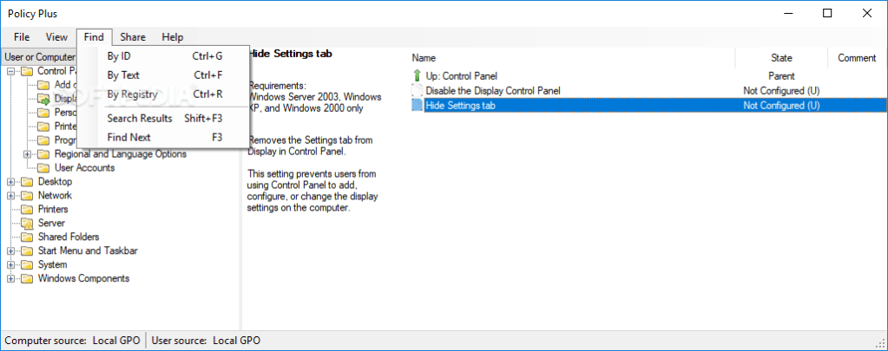Screen dimensions: 888x351
Task: Sort list by the State column header
Action: click(x=781, y=58)
